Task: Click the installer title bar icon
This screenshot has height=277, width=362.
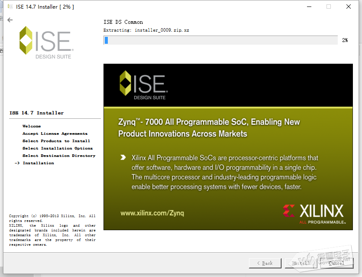Action: [x=10, y=7]
